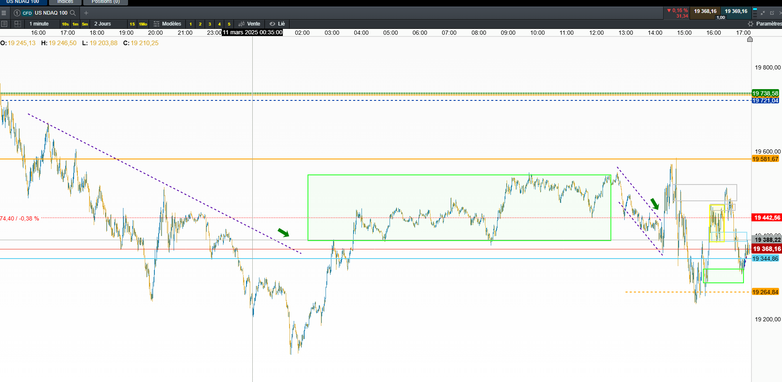Select the cyan 19 344,86 price level label
The width and height of the screenshot is (782, 382).
click(x=765, y=259)
